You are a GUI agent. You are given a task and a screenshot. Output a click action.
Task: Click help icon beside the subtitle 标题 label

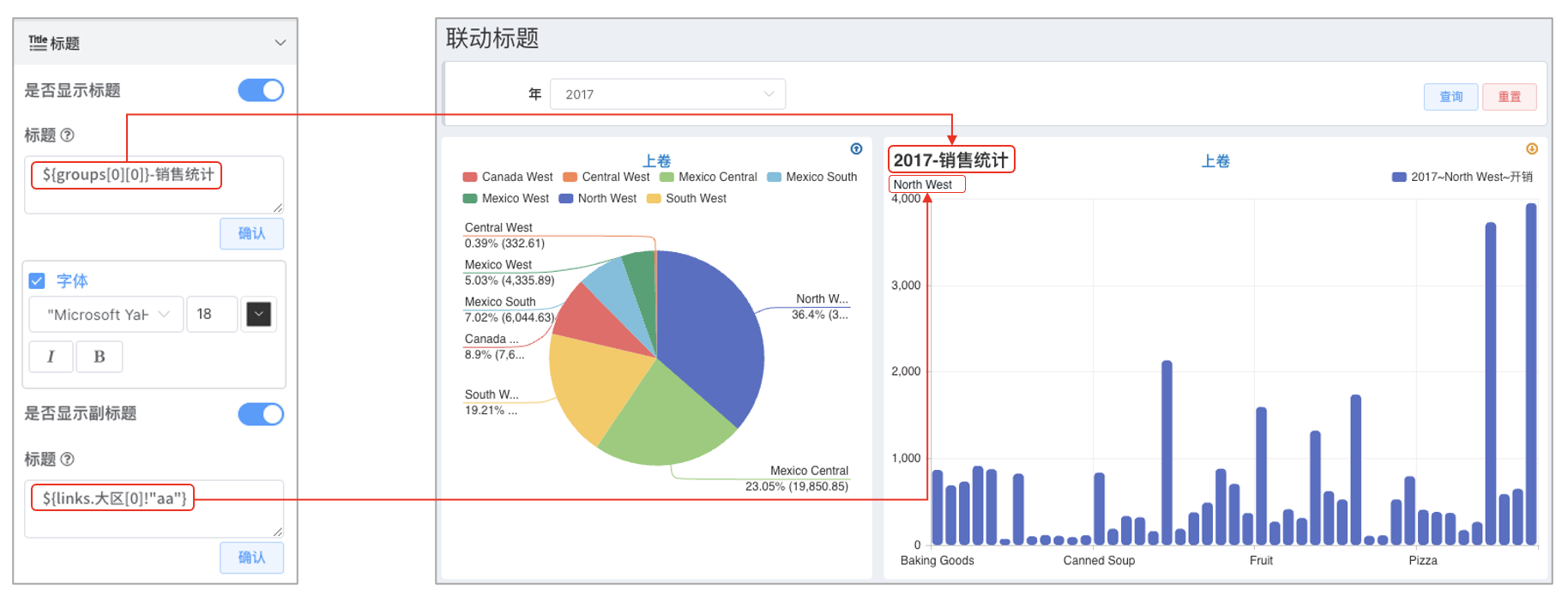tap(68, 459)
